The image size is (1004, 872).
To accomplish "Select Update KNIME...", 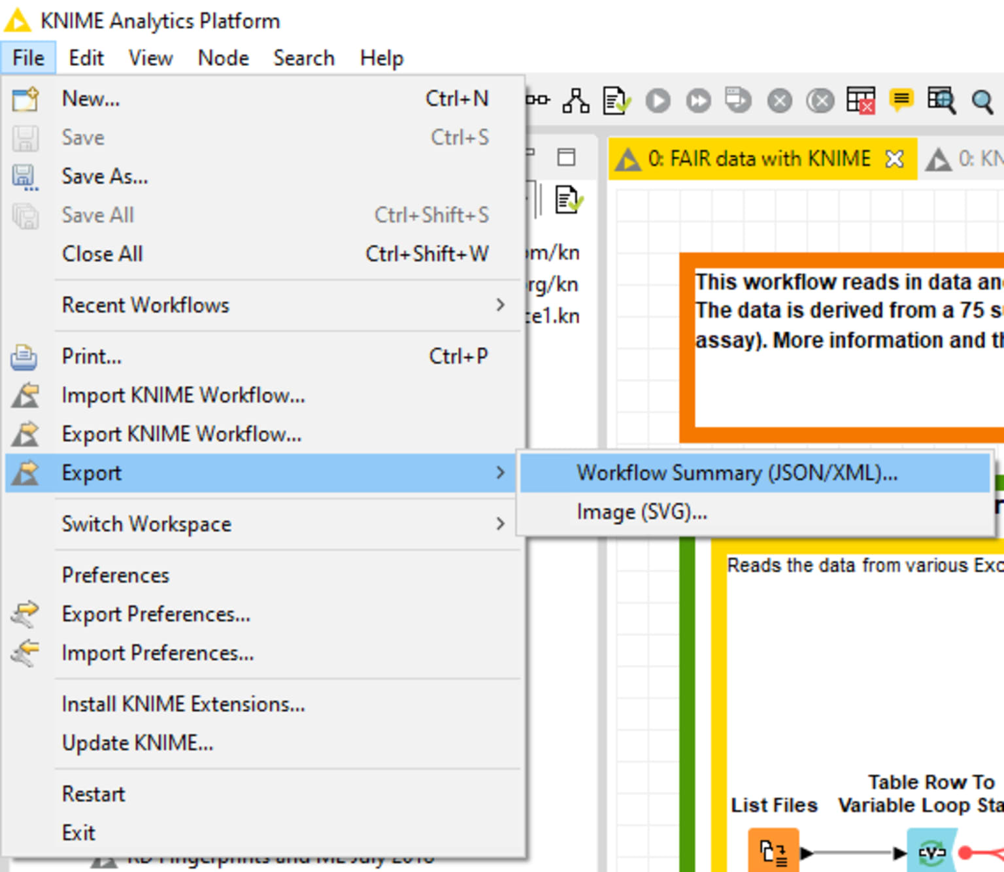I will coord(264,743).
